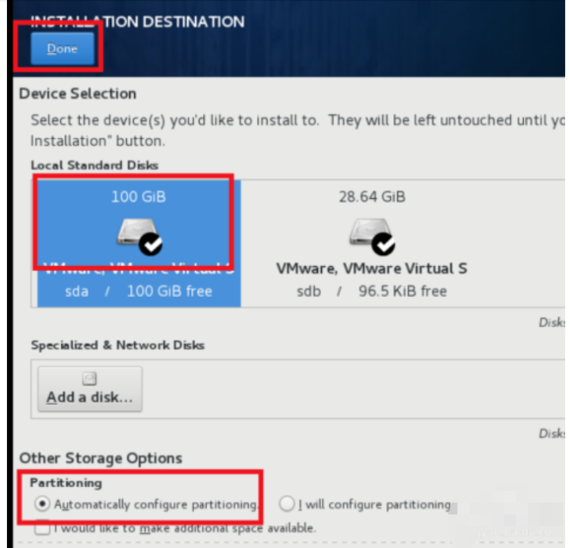The height and width of the screenshot is (548, 570).
Task: Choose I will configure partitioning
Action: (287, 504)
